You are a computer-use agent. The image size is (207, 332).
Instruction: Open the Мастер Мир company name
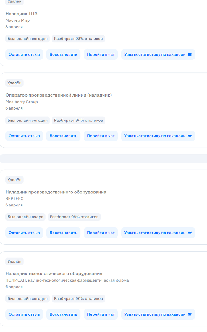17,20
